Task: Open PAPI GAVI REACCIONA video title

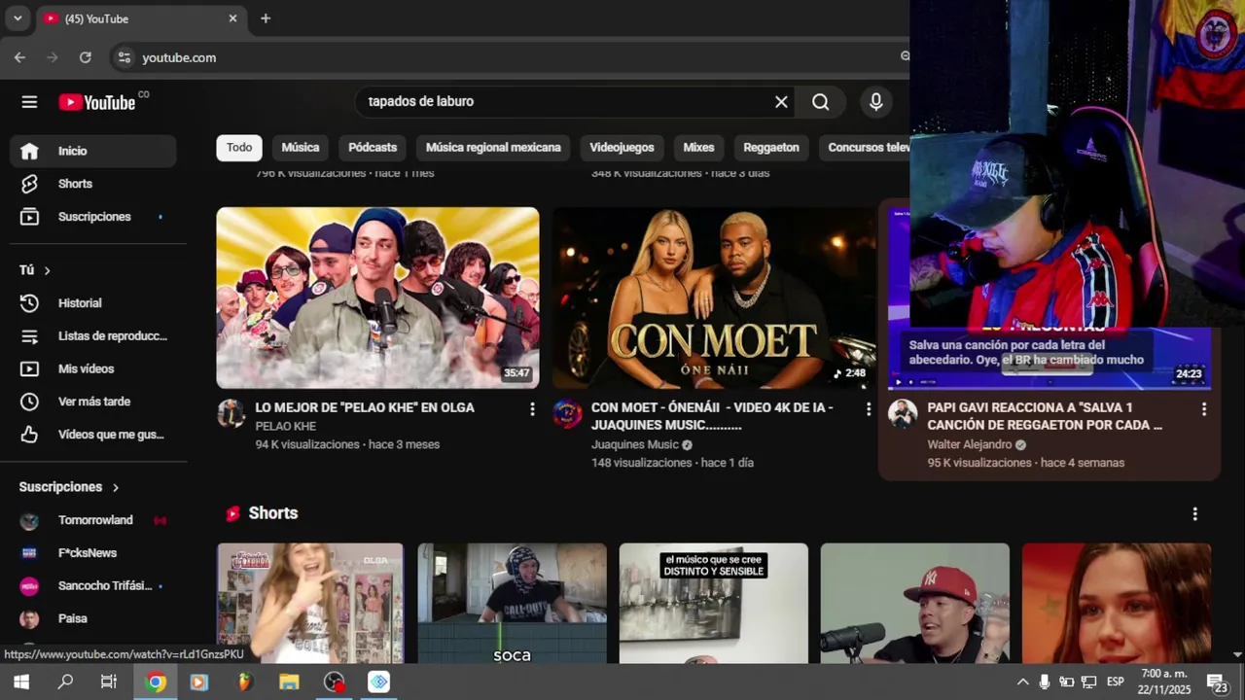Action: coord(1045,416)
